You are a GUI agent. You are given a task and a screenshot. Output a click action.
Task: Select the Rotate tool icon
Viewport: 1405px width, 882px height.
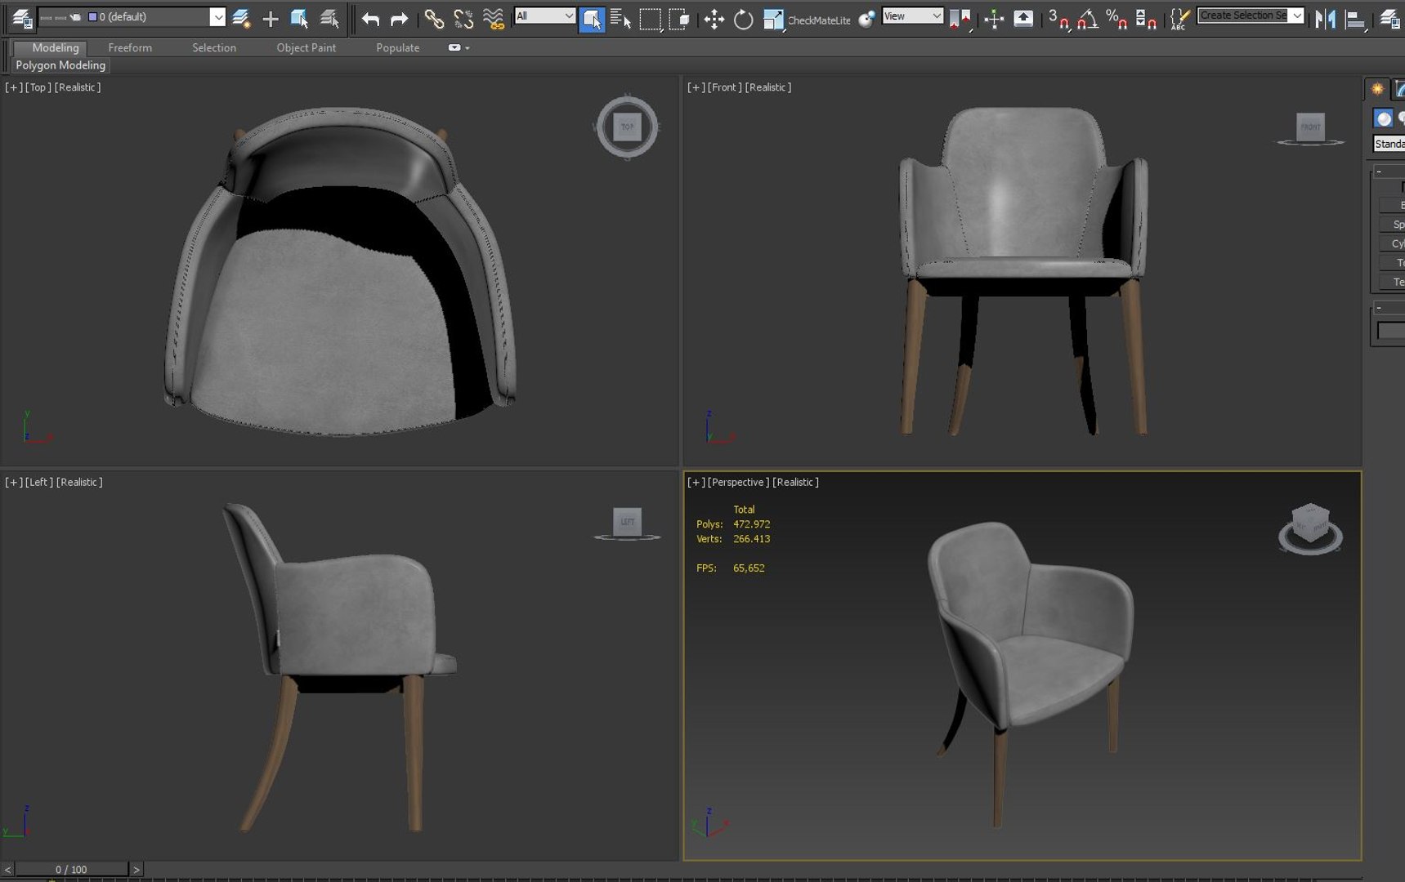click(x=743, y=19)
